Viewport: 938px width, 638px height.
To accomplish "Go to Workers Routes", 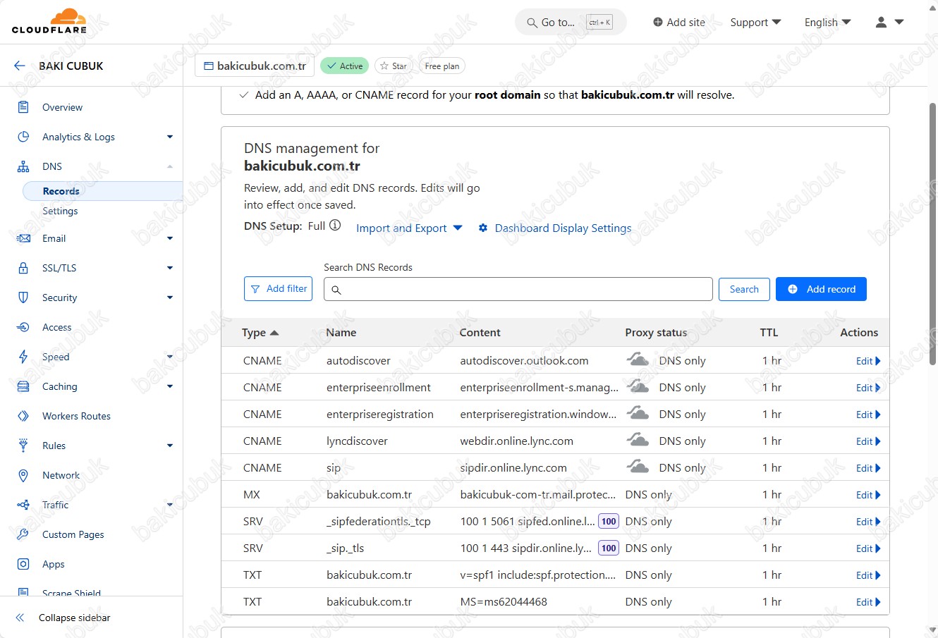I will [x=76, y=416].
